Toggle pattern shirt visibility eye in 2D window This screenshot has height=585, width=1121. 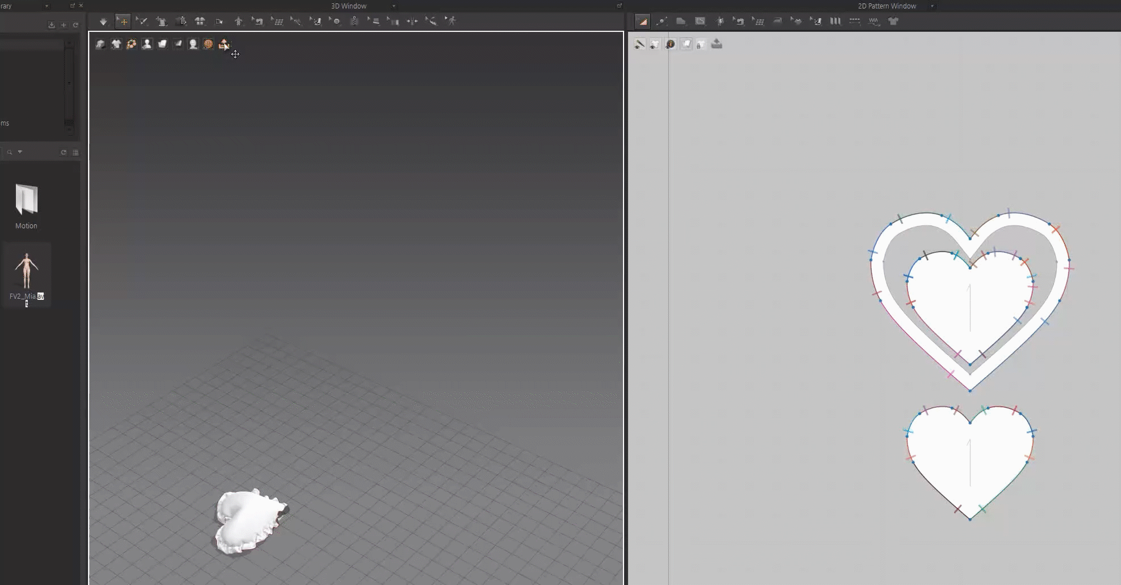pos(655,44)
